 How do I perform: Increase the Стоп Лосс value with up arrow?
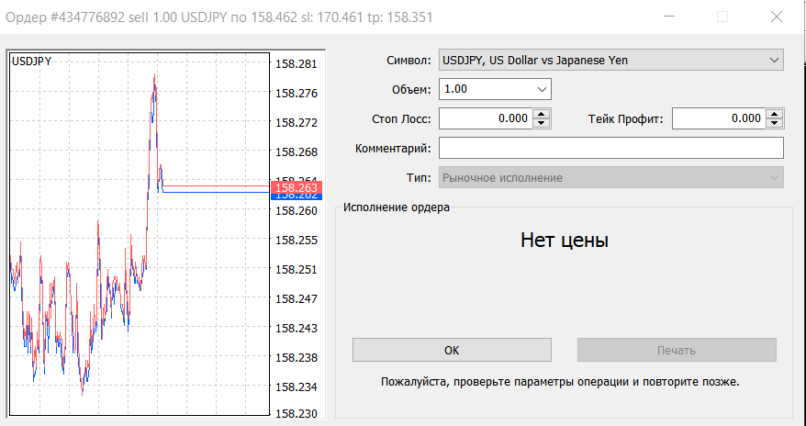tap(542, 114)
